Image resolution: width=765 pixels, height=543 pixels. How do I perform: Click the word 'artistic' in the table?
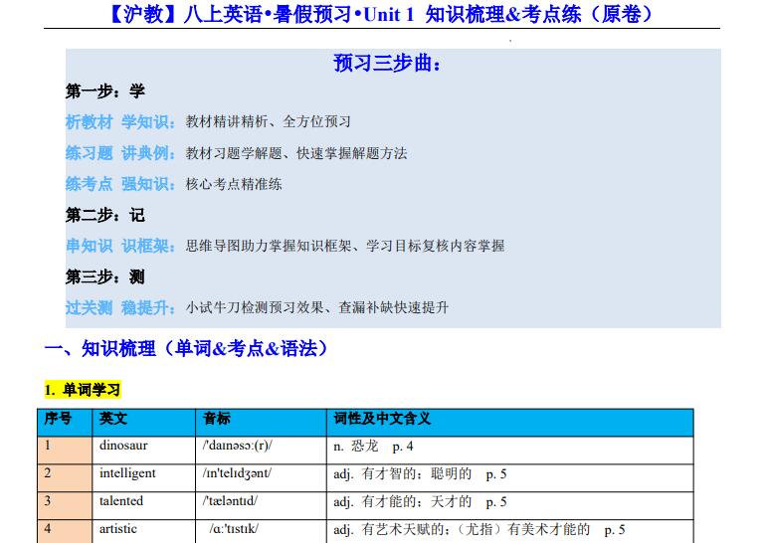coord(118,529)
